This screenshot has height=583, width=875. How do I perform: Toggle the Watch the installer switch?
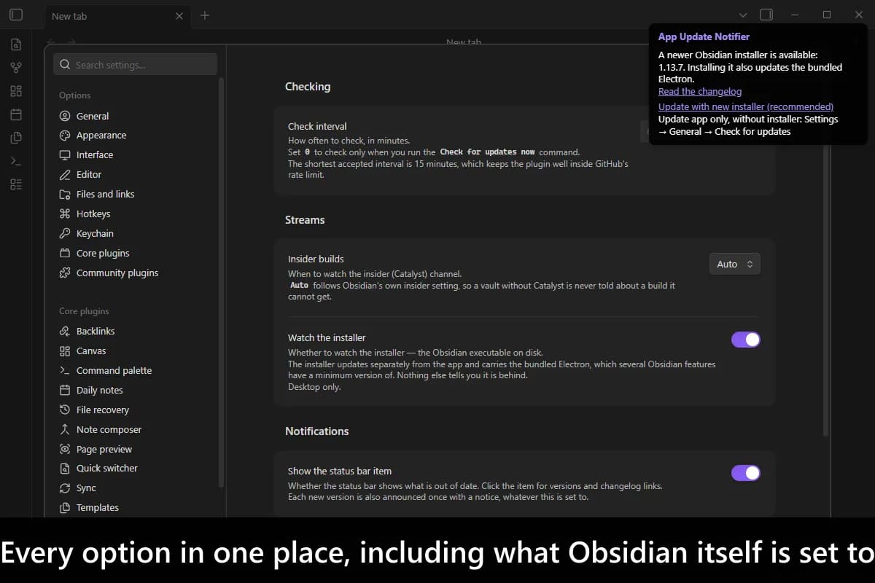[745, 340]
